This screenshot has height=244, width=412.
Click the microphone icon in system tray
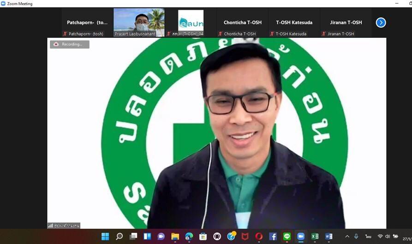tap(356, 236)
